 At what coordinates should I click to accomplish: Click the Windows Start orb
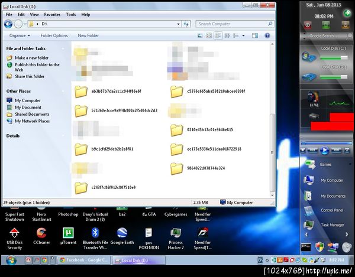11,260
